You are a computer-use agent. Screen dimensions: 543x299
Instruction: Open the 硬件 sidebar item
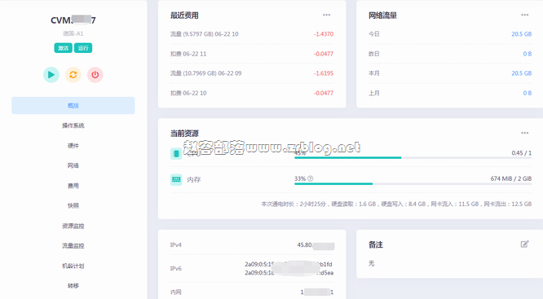tap(73, 146)
